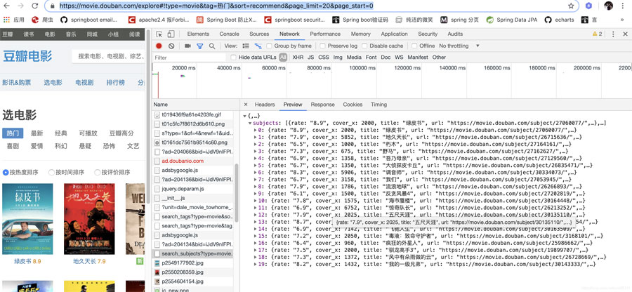Viewport: 632px width, 292px height.
Task: Check Hide data URLs
Action: (x=233, y=58)
